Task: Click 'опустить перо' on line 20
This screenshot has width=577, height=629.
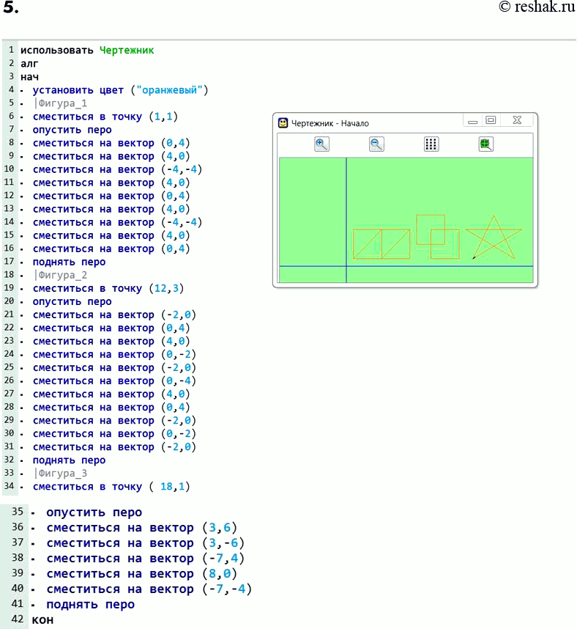Action: 72,301
